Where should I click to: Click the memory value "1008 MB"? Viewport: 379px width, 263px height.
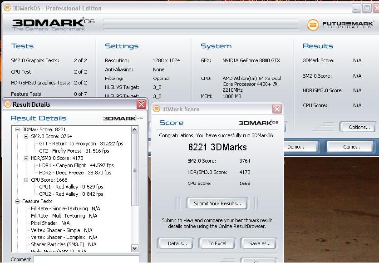pyautogui.click(x=232, y=96)
